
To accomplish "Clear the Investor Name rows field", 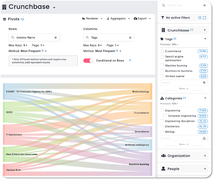I will [x=56, y=37].
